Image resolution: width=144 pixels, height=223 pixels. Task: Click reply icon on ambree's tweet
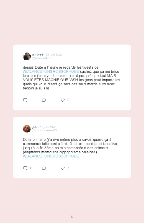(25, 100)
